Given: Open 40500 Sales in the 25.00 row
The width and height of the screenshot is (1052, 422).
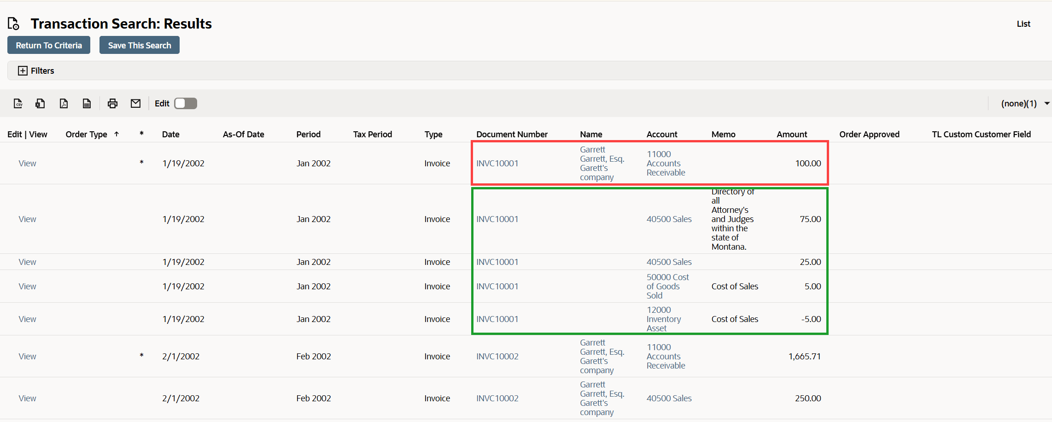Looking at the screenshot, I should point(669,262).
